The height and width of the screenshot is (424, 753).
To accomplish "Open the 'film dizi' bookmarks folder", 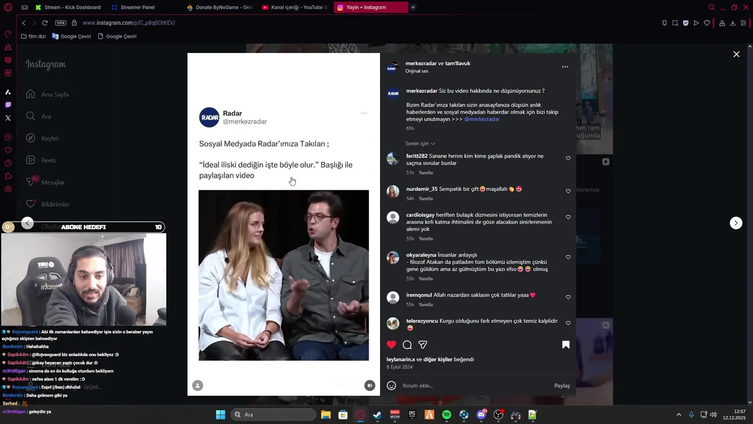I will click(33, 36).
